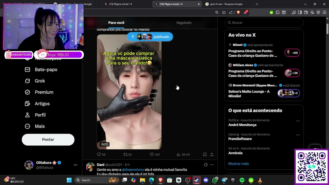This screenshot has width=329, height=185.
Task: Open Spotify from the taskbar
Action: pyautogui.click(x=242, y=180)
